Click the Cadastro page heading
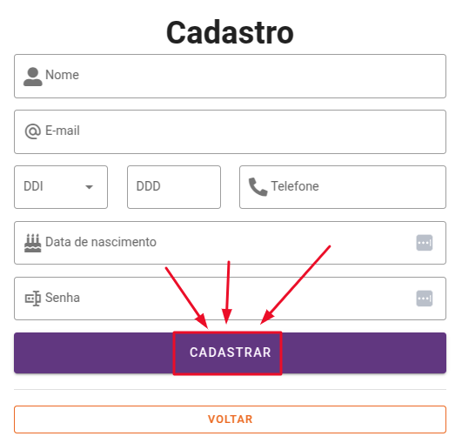This screenshot has height=443, width=462. 230,32
